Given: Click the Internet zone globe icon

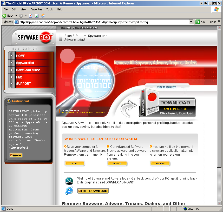Looking at the screenshot, I should pos(185,209).
